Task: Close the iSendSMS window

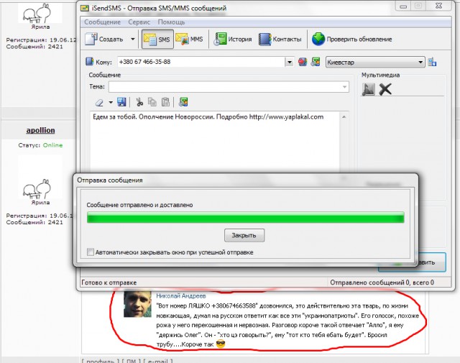Action: coord(438,6)
